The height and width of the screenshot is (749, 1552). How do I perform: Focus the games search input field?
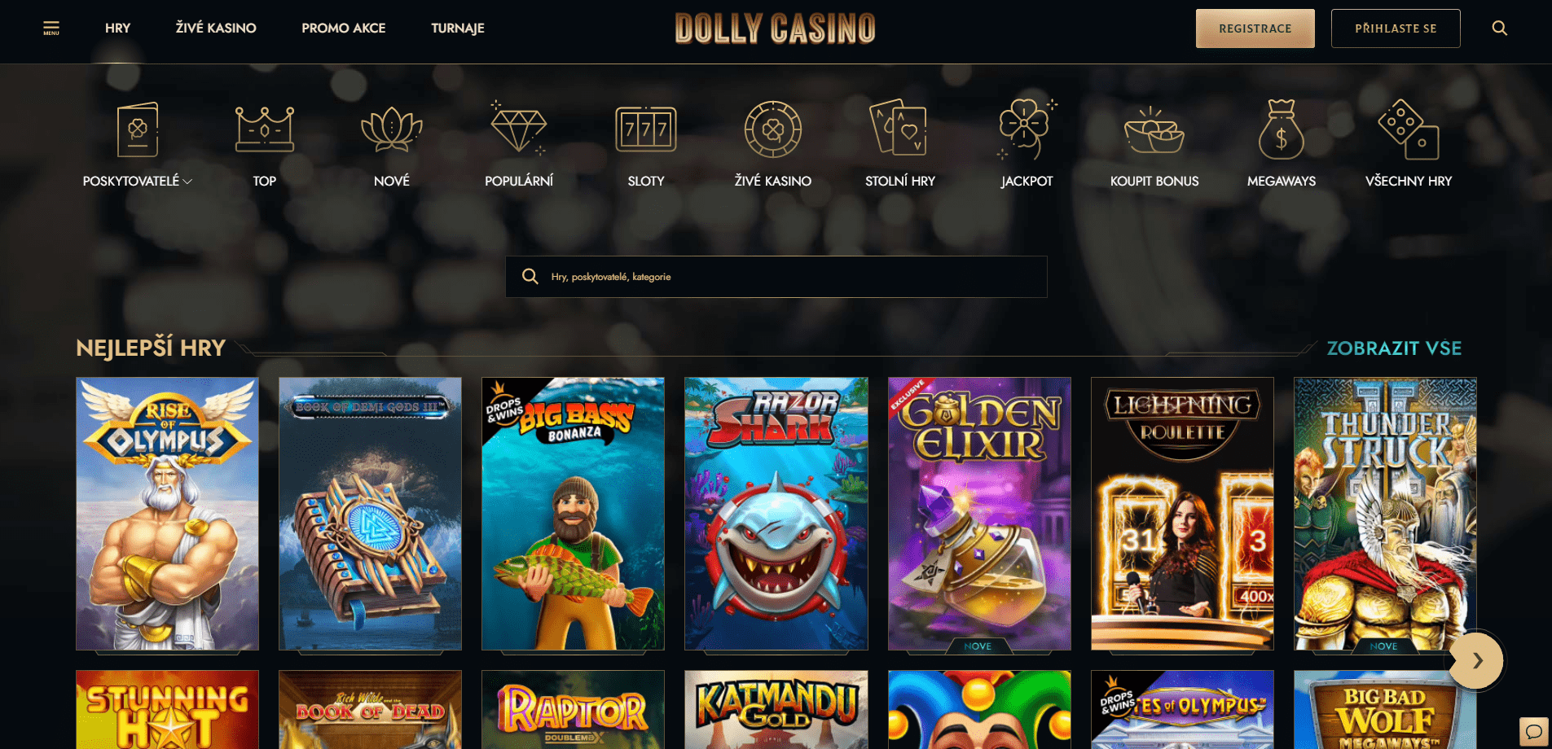[x=776, y=277]
